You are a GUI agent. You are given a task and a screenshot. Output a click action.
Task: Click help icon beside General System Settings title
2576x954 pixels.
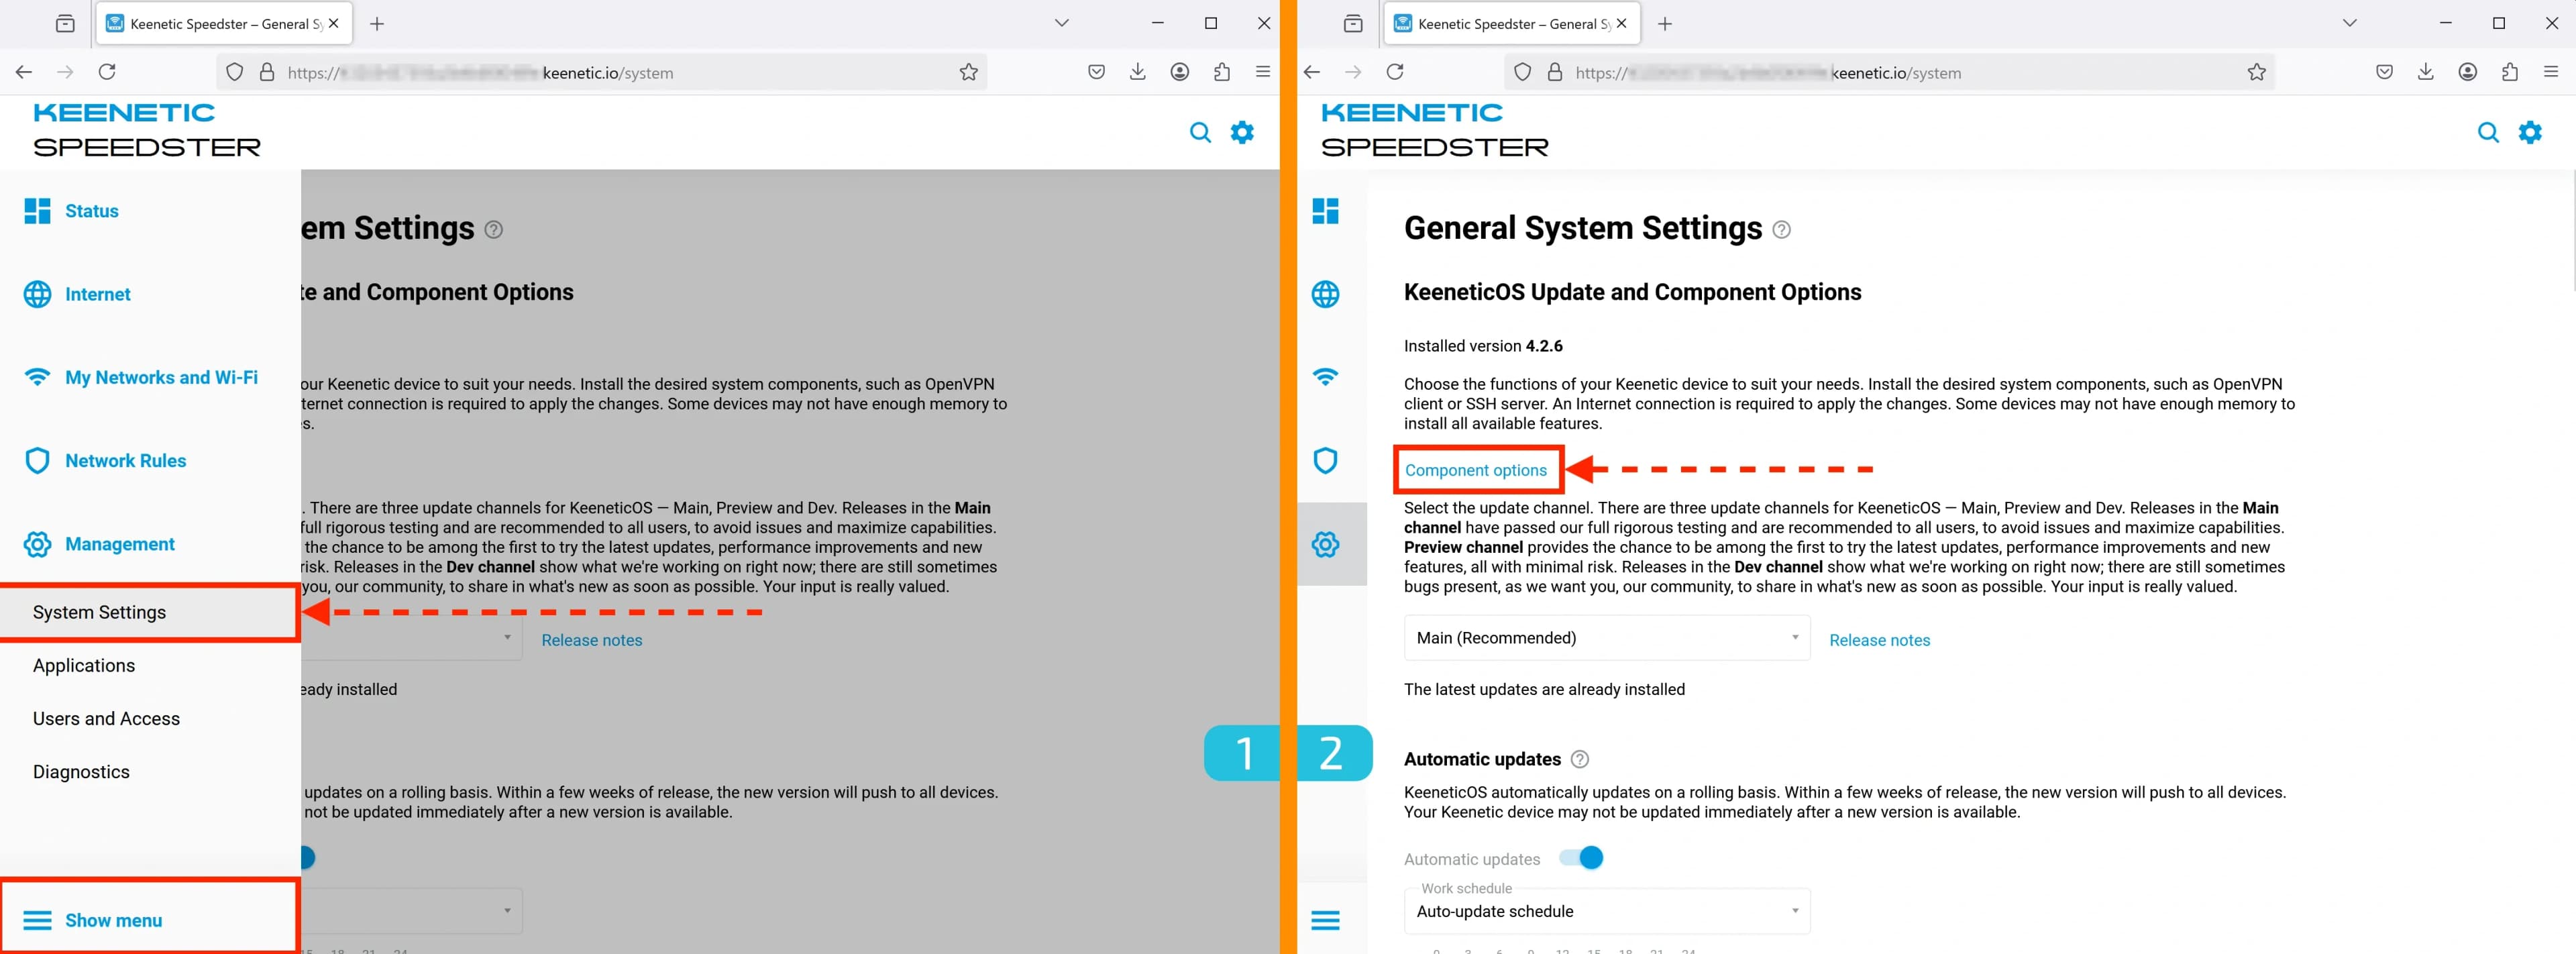click(x=1781, y=229)
